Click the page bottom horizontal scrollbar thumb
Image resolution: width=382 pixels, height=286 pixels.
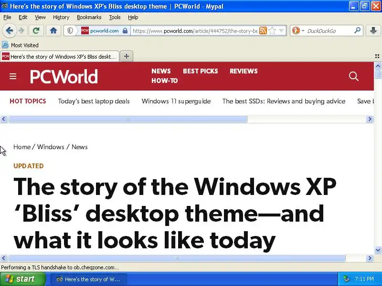(177, 258)
